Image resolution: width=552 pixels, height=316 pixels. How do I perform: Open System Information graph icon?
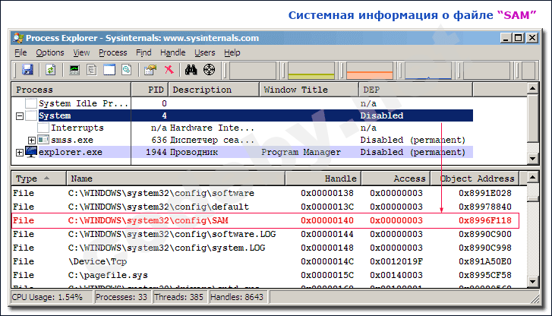74,70
